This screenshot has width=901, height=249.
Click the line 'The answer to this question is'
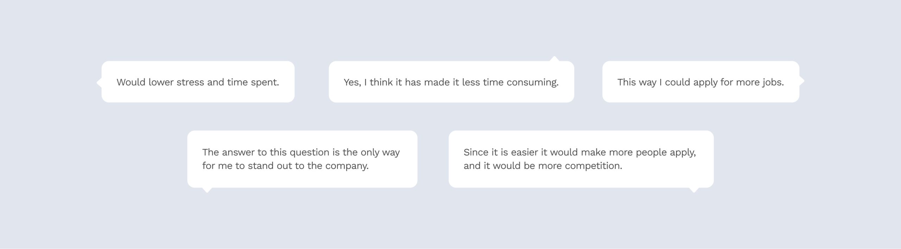click(x=301, y=153)
